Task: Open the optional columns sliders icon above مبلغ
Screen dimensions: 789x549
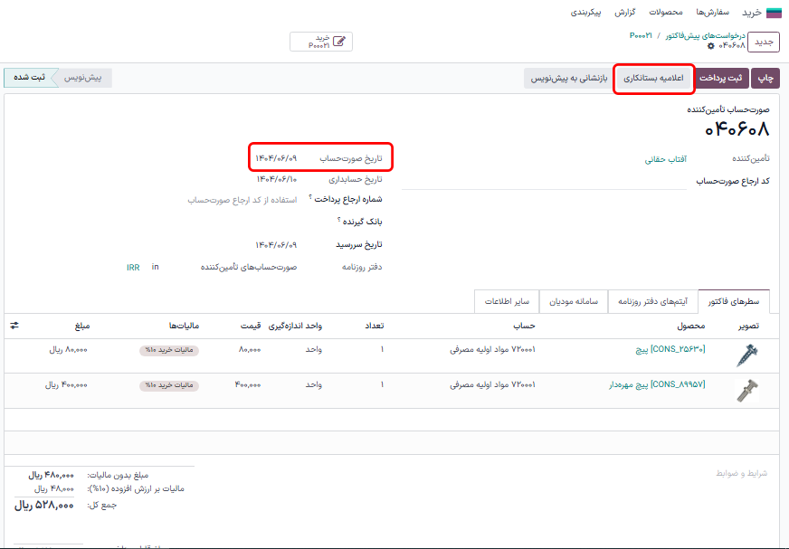Action: tap(15, 326)
